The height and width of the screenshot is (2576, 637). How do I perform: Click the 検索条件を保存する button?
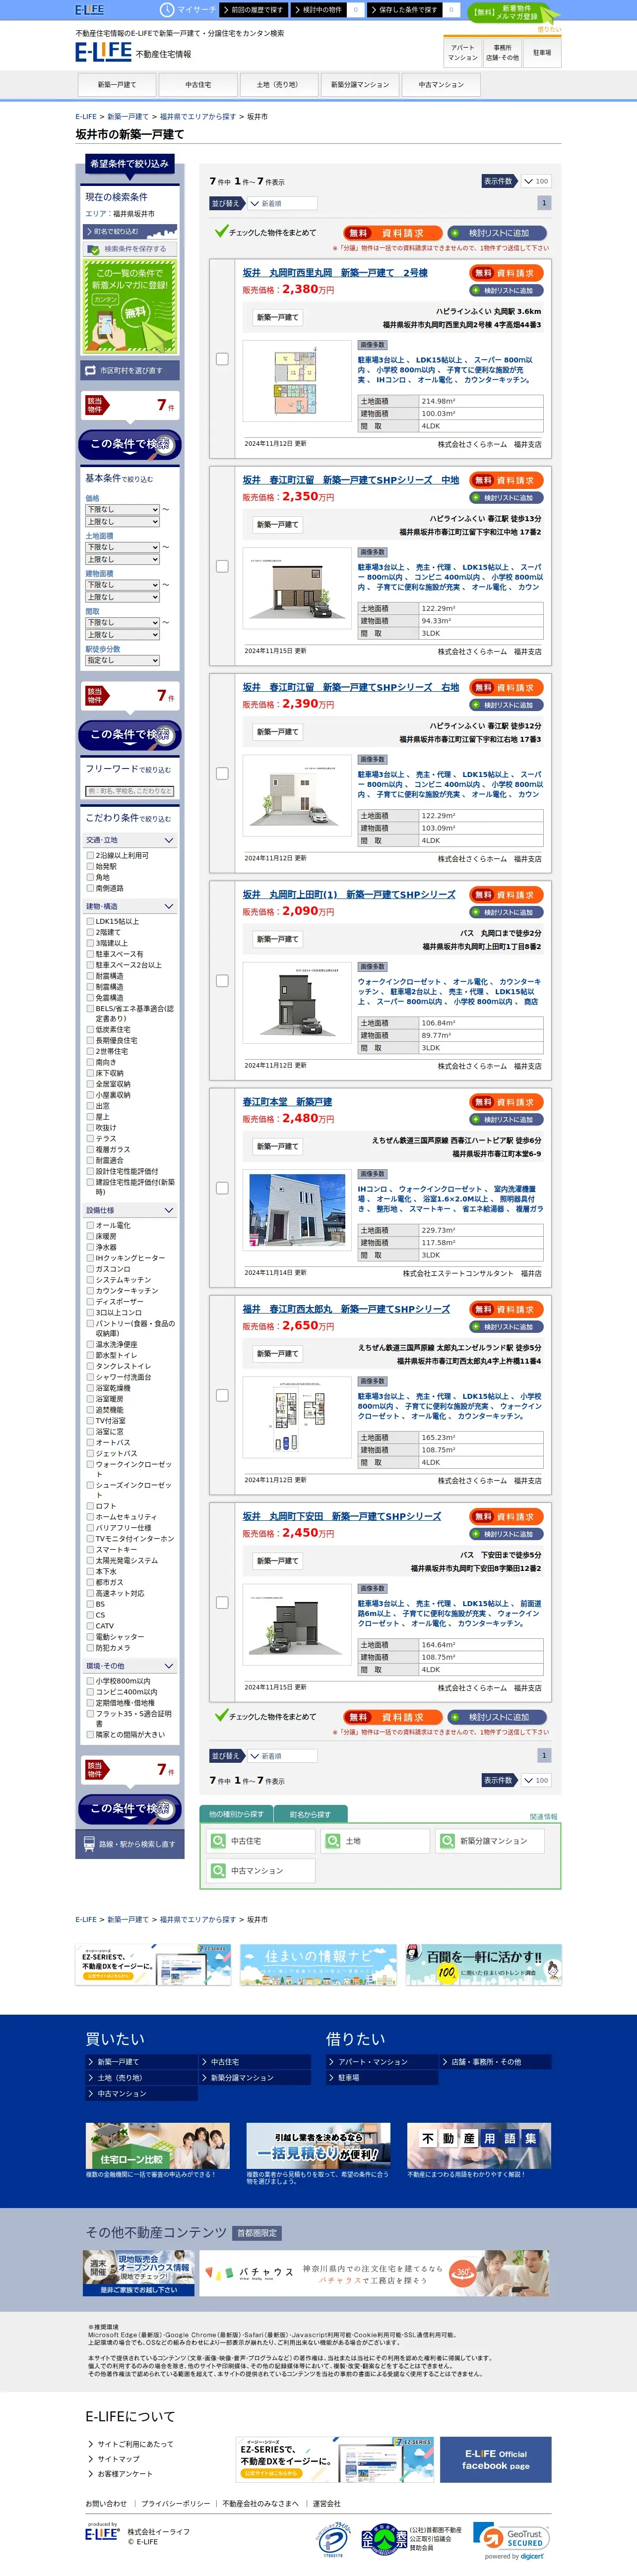(x=130, y=249)
